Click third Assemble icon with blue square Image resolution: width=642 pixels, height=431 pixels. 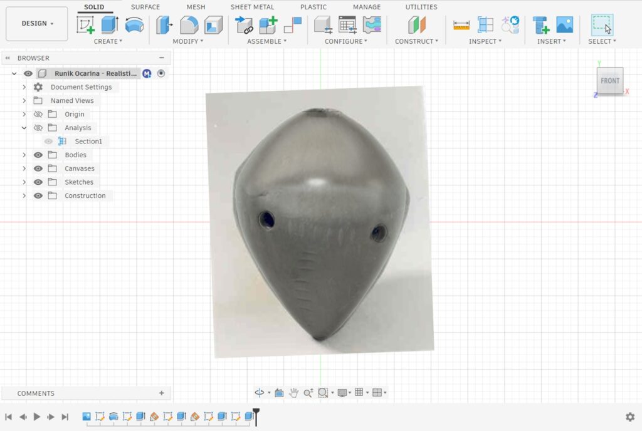[x=293, y=25]
